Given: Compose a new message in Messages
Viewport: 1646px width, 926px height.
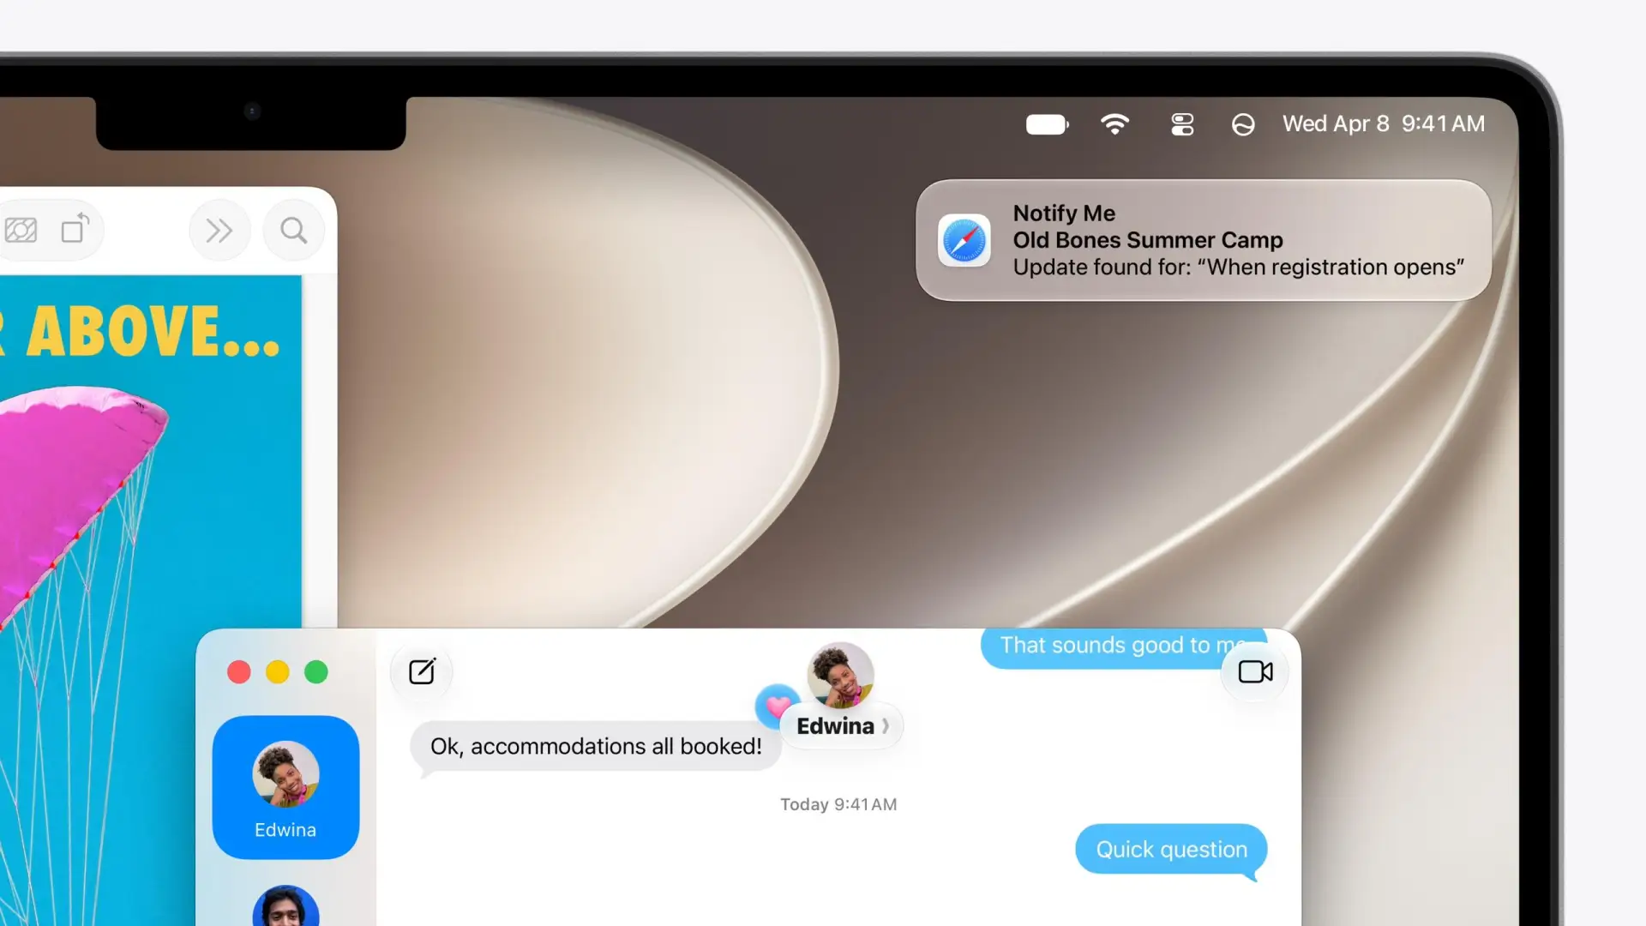Looking at the screenshot, I should pos(422,671).
